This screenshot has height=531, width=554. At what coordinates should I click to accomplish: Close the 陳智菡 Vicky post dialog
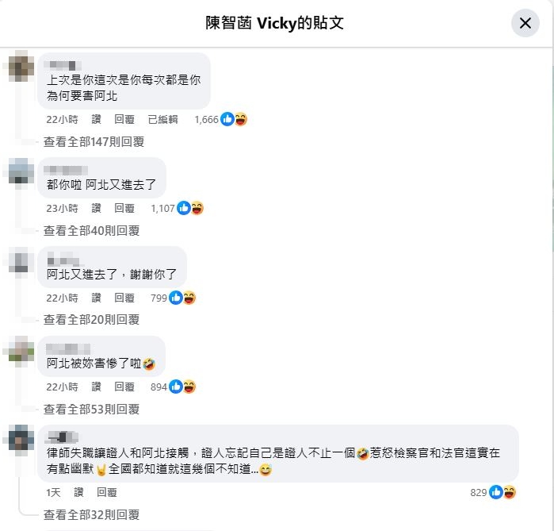coord(525,23)
